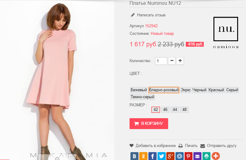This screenshot has height=160, width=246.
Task: Tweet this product via Twitter icon
Action: coord(161,156)
